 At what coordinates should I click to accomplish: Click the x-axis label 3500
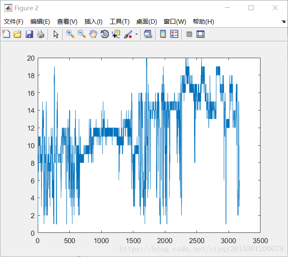pos(260,241)
